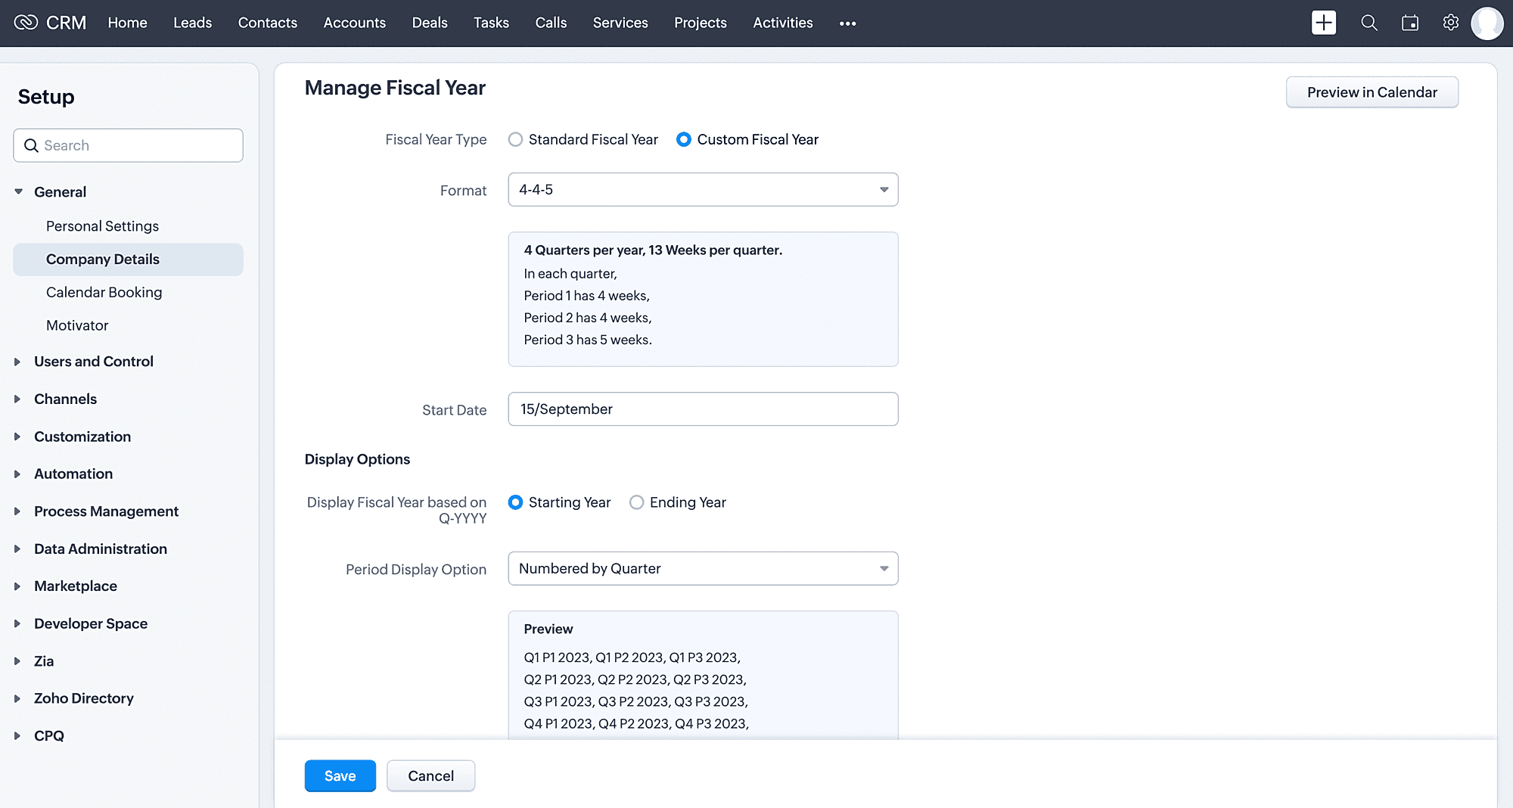Select the Custom Fiscal Year option
This screenshot has height=808, width=1513.
coord(684,139)
